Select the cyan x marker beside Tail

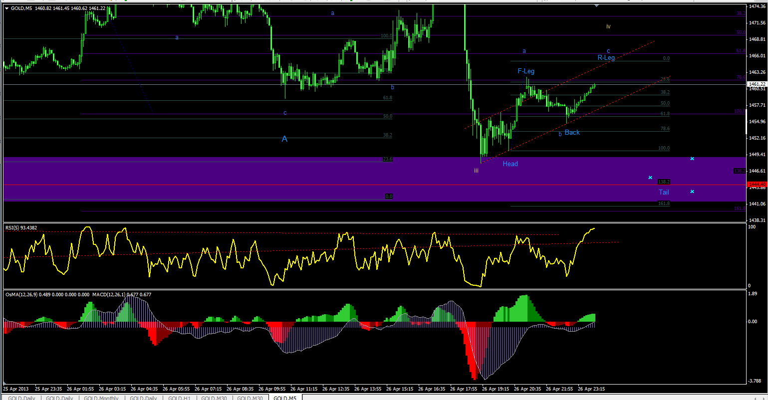(x=692, y=192)
